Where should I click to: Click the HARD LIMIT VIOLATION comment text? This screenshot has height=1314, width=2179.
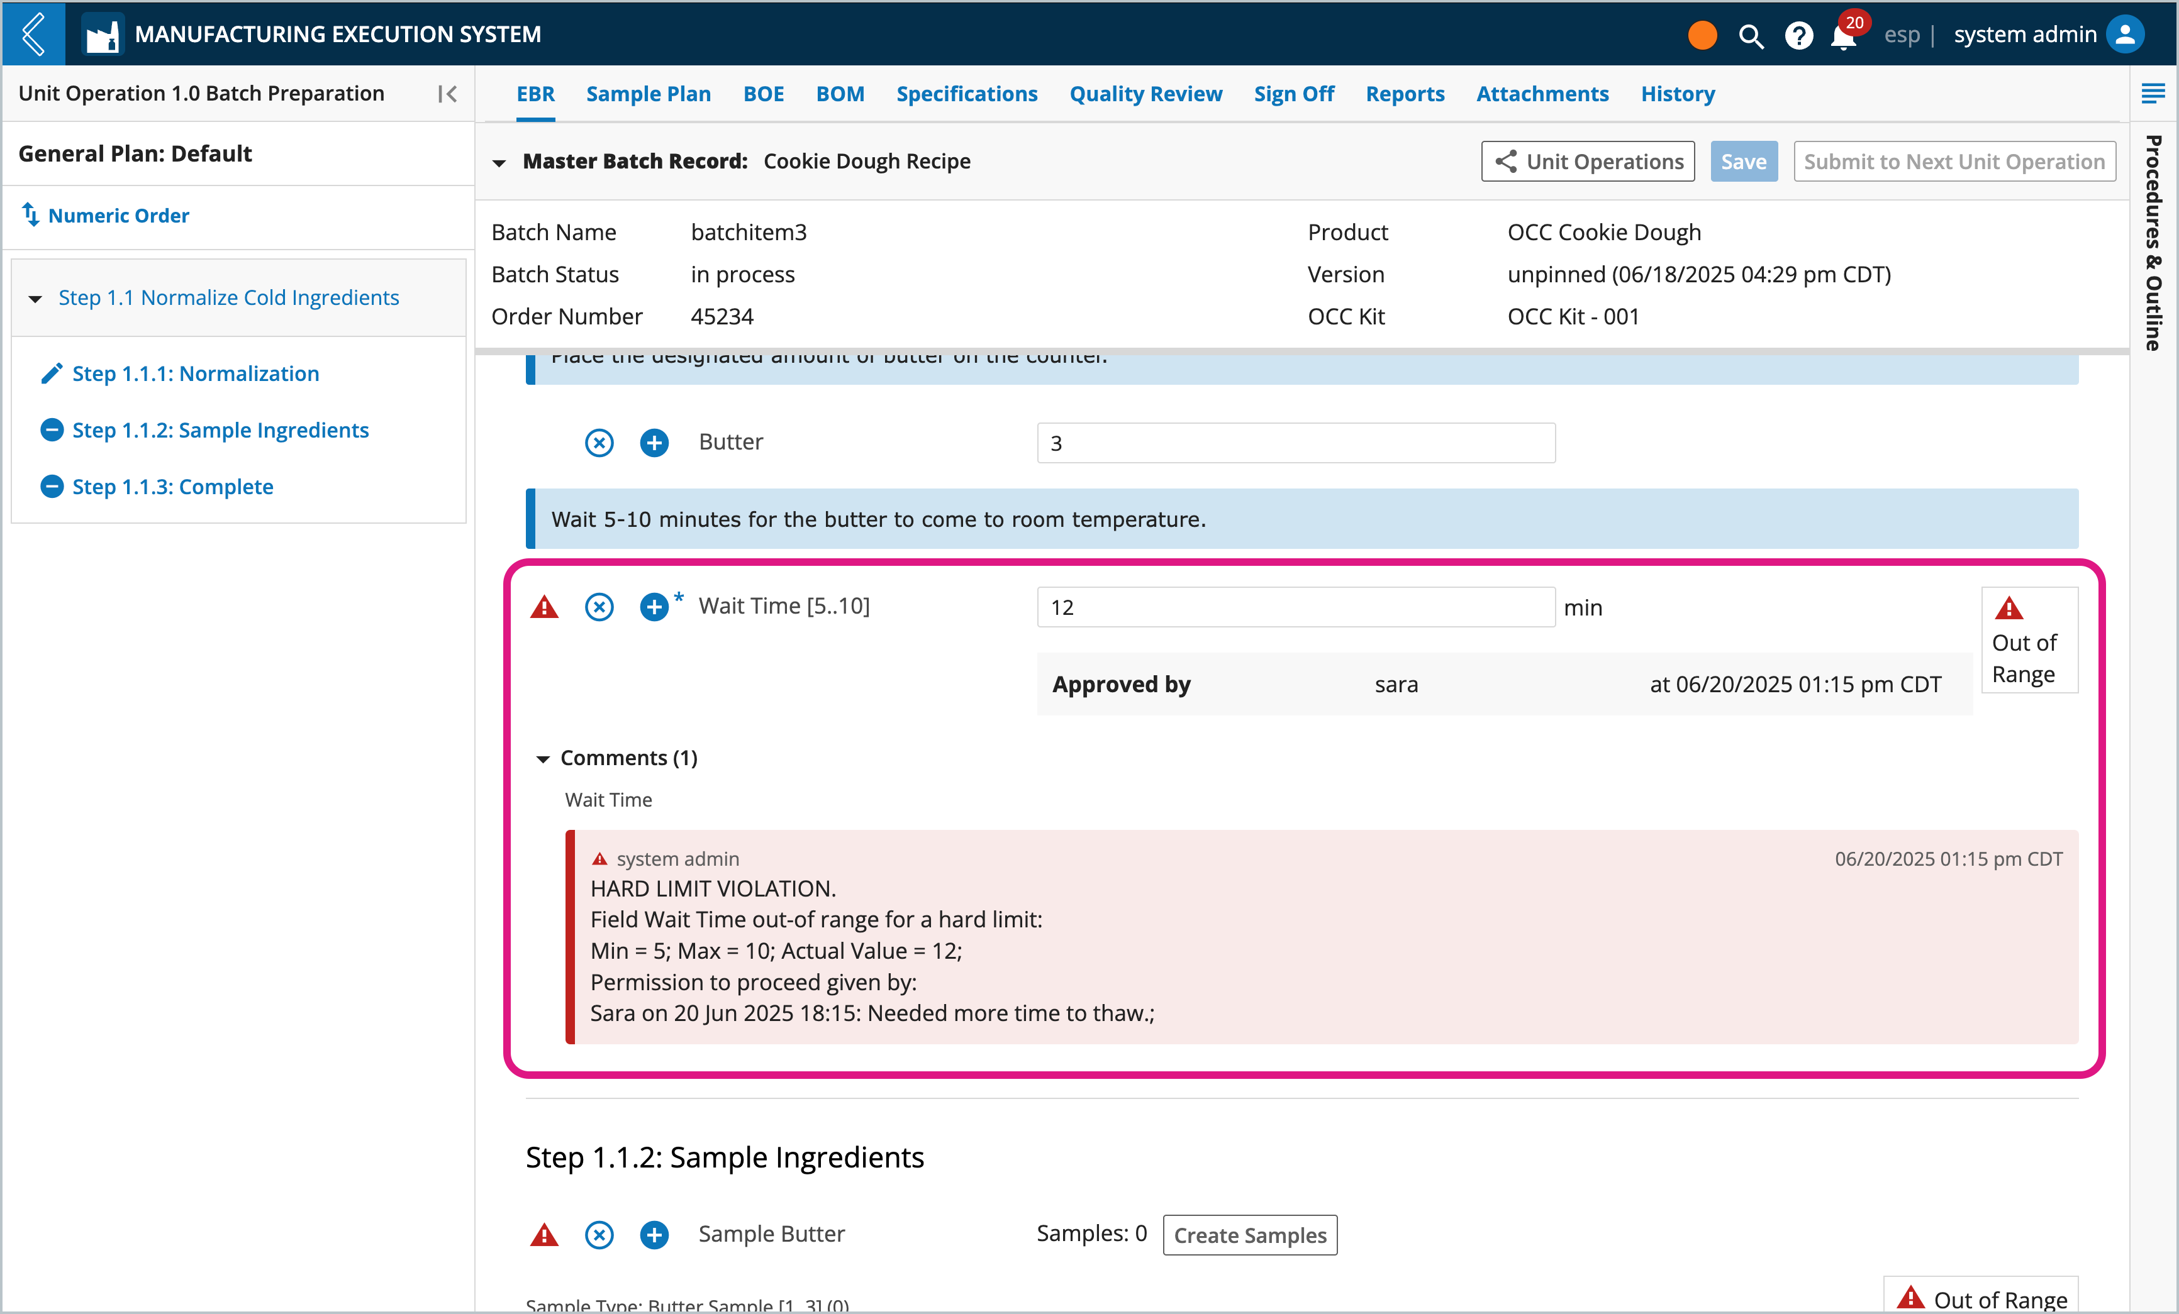pyautogui.click(x=713, y=889)
